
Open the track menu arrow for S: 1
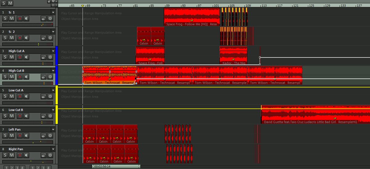pos(53,12)
